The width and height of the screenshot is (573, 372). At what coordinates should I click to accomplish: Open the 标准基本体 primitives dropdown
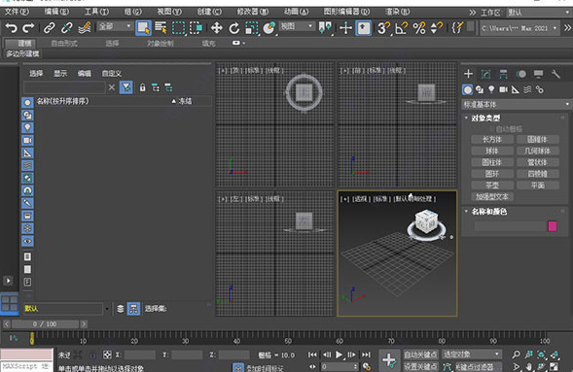click(516, 104)
